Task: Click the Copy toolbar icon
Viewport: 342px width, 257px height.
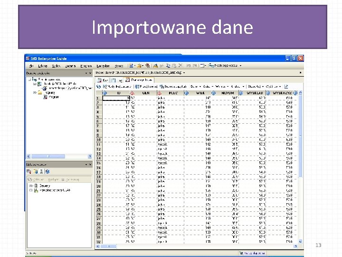Action: pyautogui.click(x=168, y=65)
